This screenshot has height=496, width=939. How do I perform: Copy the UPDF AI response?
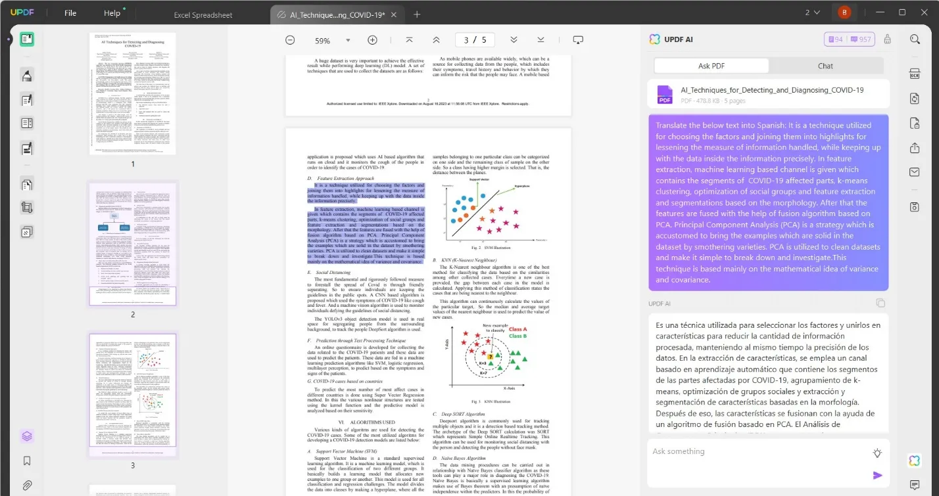click(x=880, y=303)
